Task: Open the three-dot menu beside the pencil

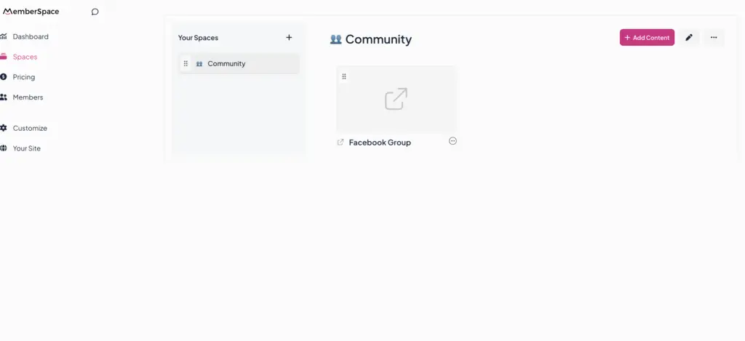Action: click(x=714, y=38)
